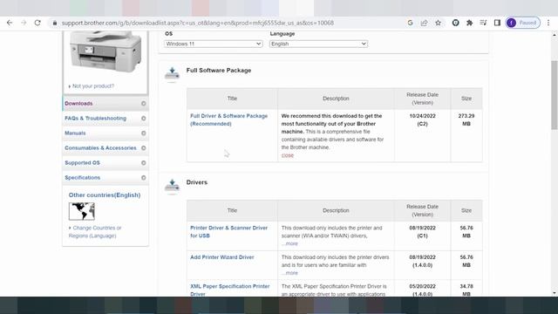Open the site lock info icon

click(x=54, y=23)
